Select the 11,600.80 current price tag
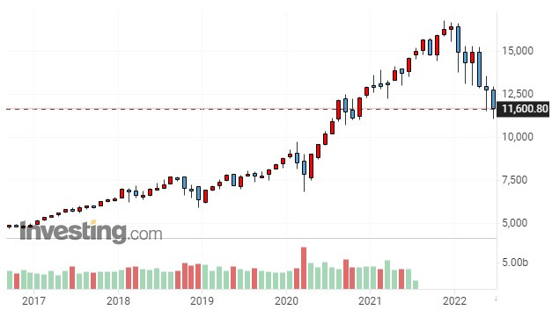 point(525,109)
